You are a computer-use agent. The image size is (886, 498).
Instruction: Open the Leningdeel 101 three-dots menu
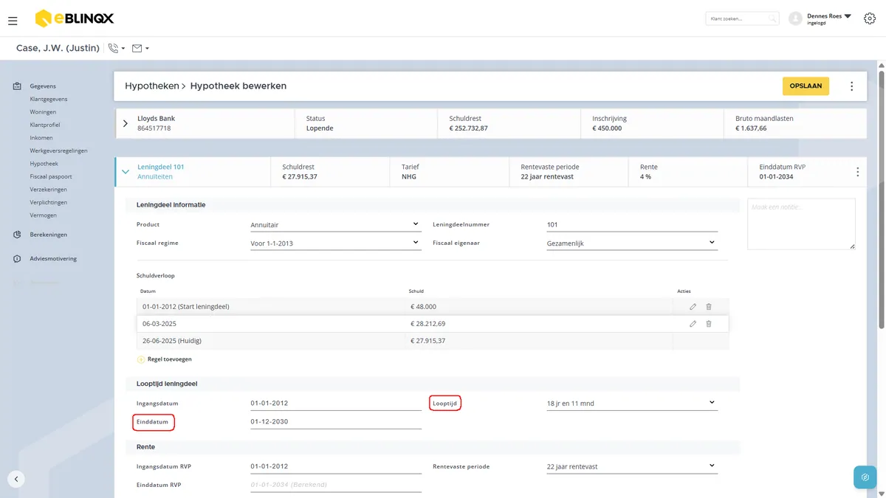857,172
